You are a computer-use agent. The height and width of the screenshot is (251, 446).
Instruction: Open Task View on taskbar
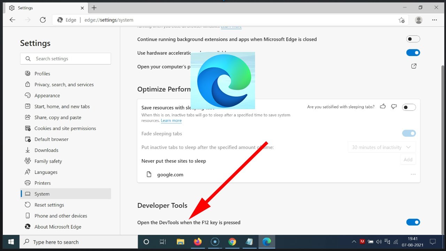pyautogui.click(x=163, y=242)
